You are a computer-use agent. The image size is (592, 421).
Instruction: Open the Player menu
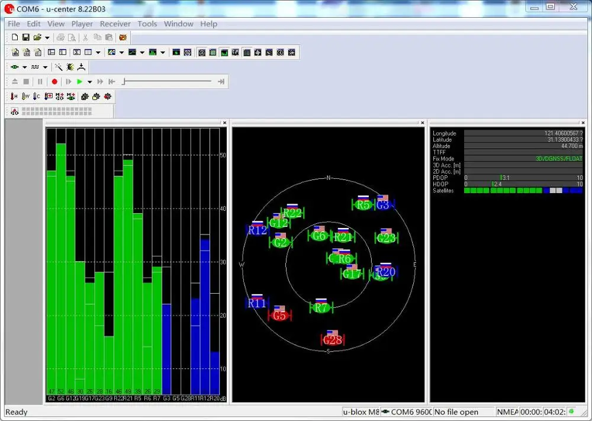coord(82,24)
